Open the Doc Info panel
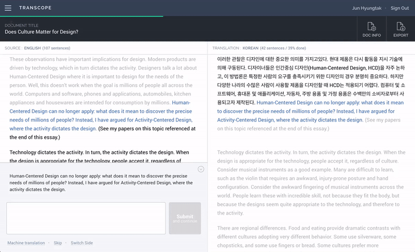This screenshot has height=252, width=415. tap(371, 30)
